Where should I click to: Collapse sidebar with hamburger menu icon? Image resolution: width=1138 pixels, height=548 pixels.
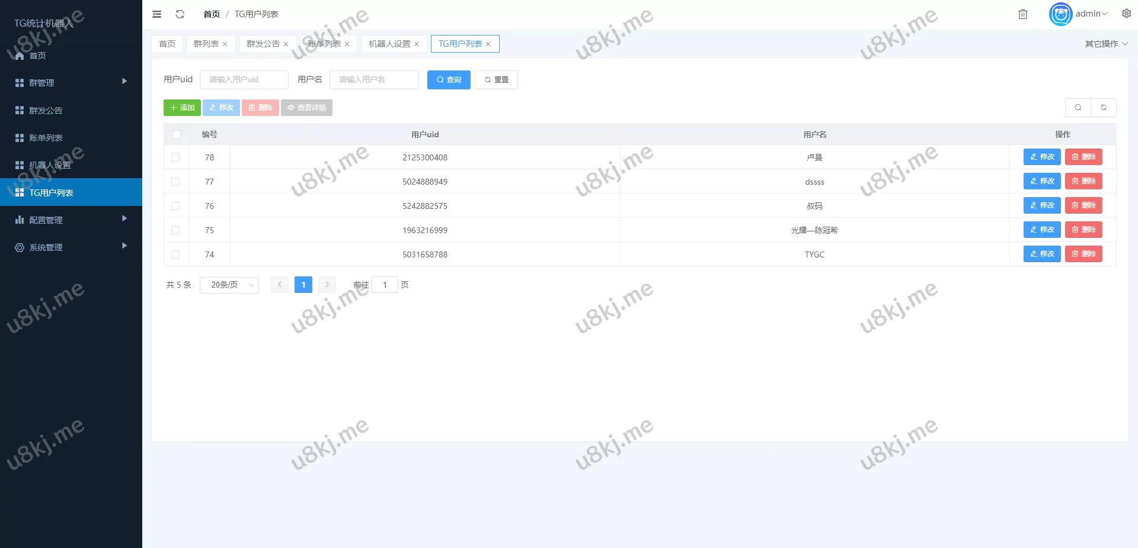(156, 14)
